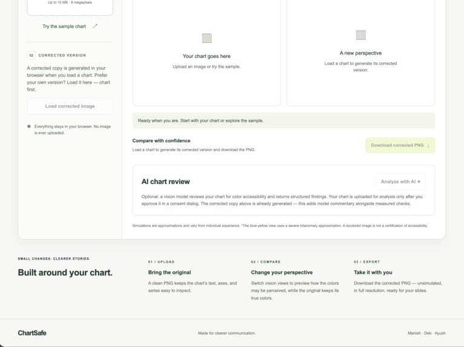The height and width of the screenshot is (347, 464).
Task: Click the Download corrected PNG button
Action: [x=400, y=145]
